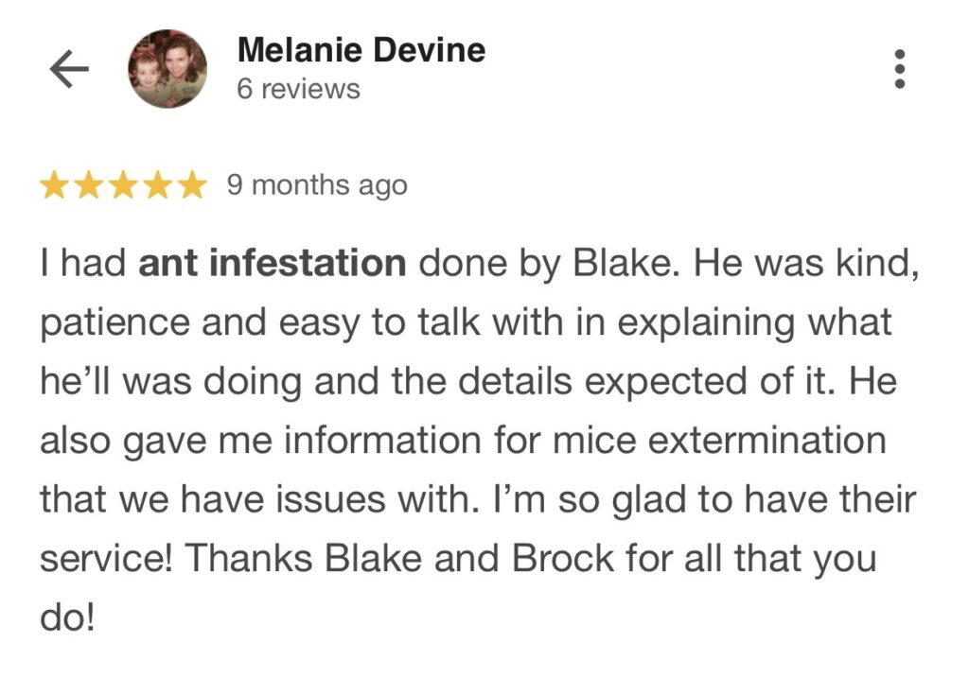The width and height of the screenshot is (969, 678).
Task: Tap the back arrow
Action: coord(68,69)
